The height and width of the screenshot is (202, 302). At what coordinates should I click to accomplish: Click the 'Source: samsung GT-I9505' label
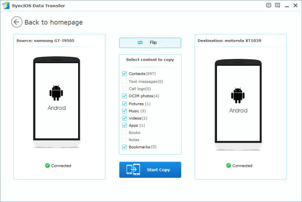coord(45,41)
